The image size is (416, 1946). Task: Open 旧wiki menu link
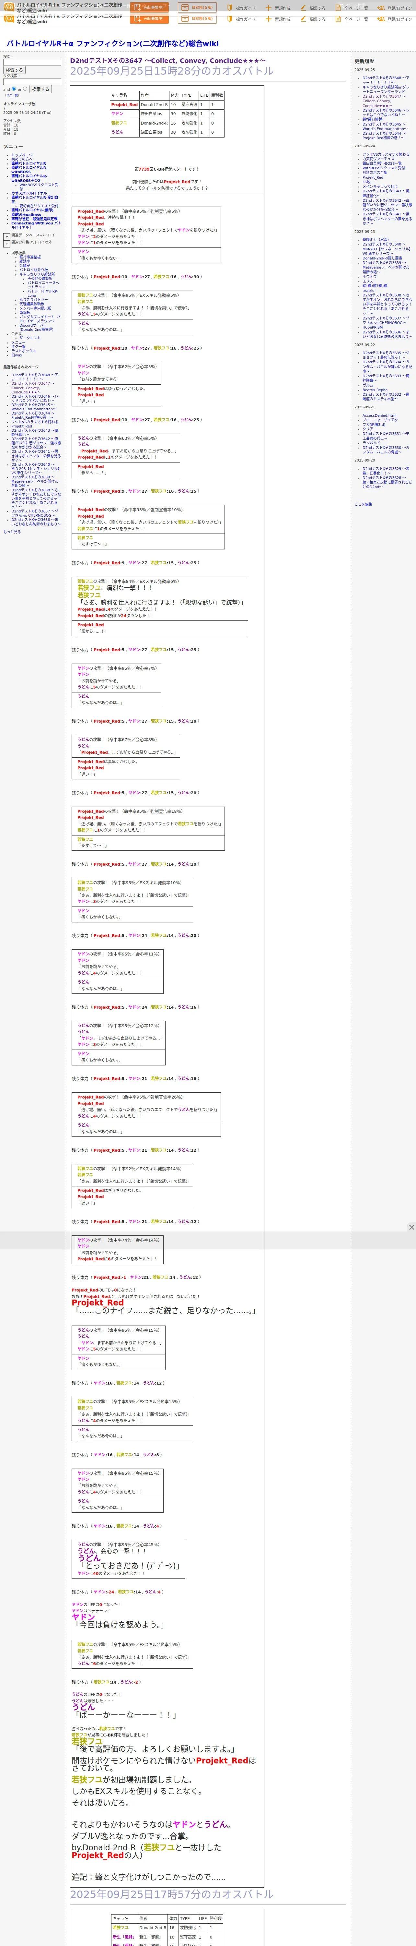(17, 355)
